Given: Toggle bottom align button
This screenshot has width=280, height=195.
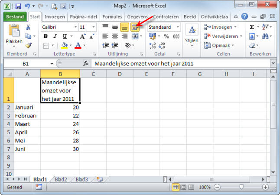Looking at the screenshot, I should (124, 27).
